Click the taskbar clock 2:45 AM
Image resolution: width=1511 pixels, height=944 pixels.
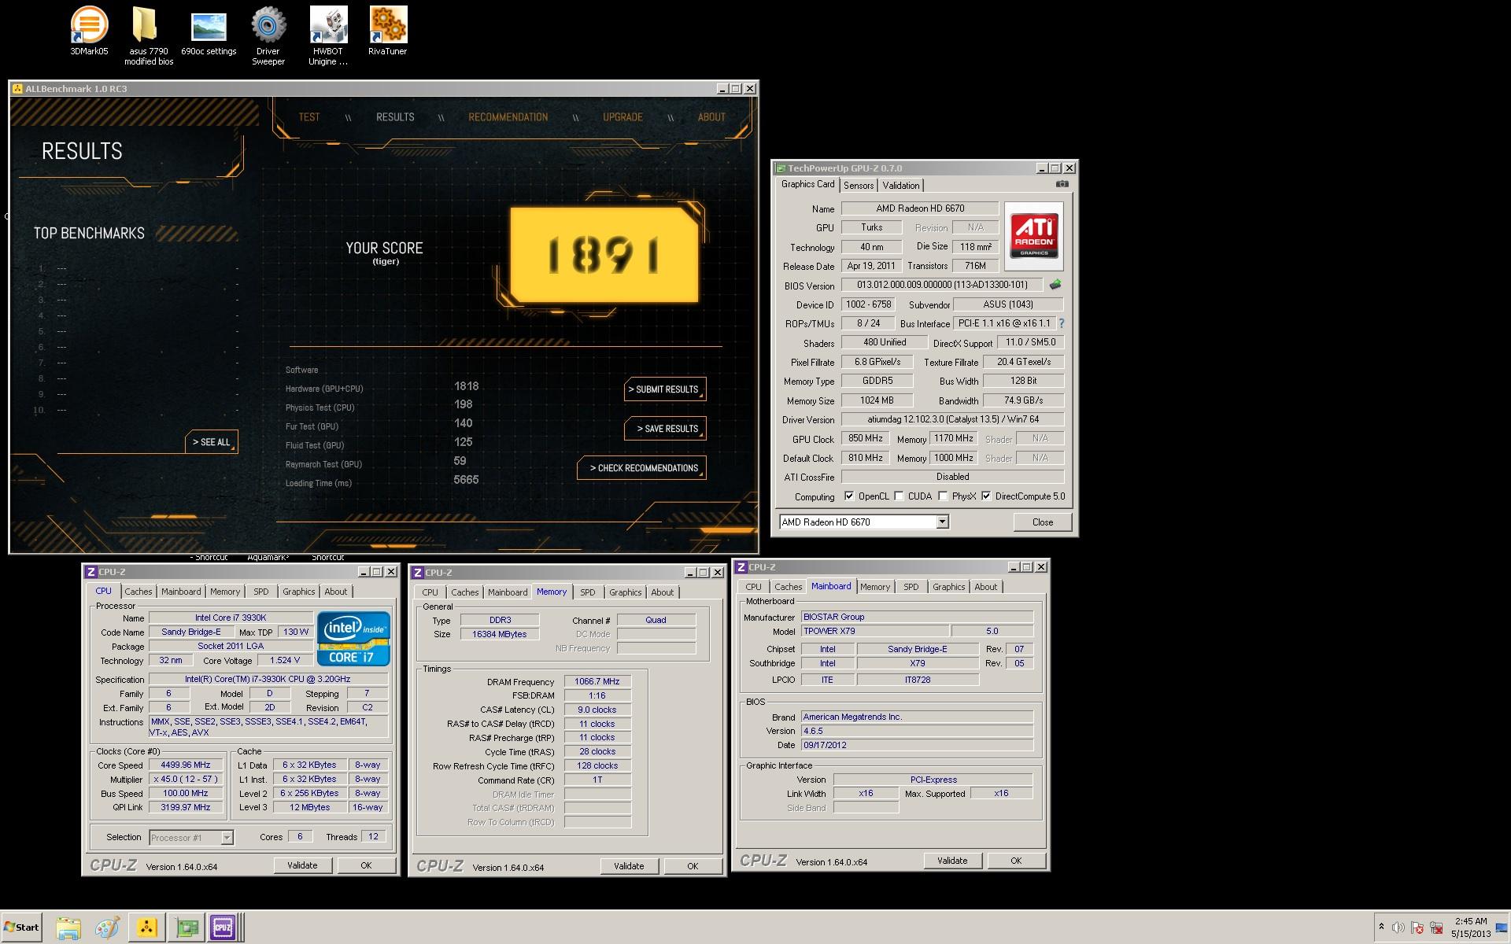[1471, 921]
